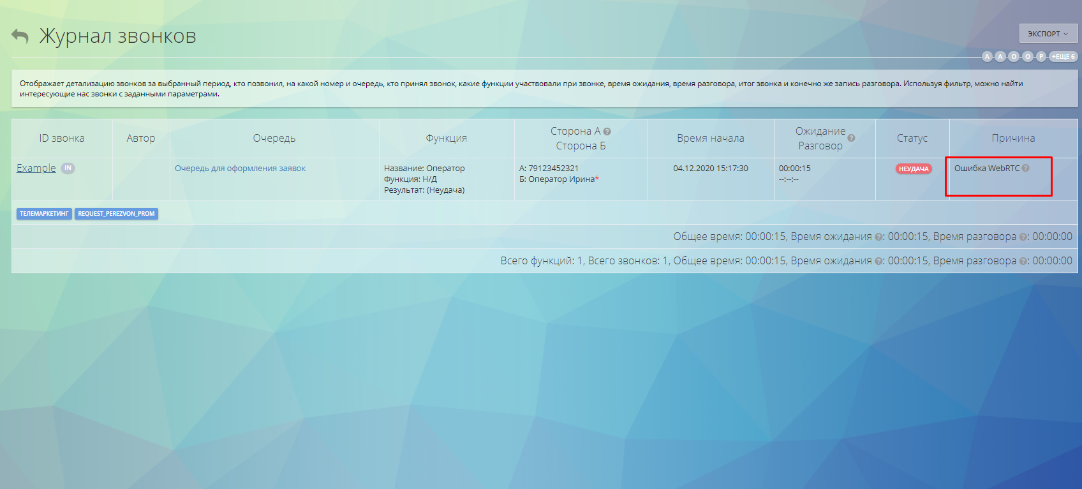Click the IN badge next to Example
Viewport: 1082px width, 489px height.
[x=68, y=168]
